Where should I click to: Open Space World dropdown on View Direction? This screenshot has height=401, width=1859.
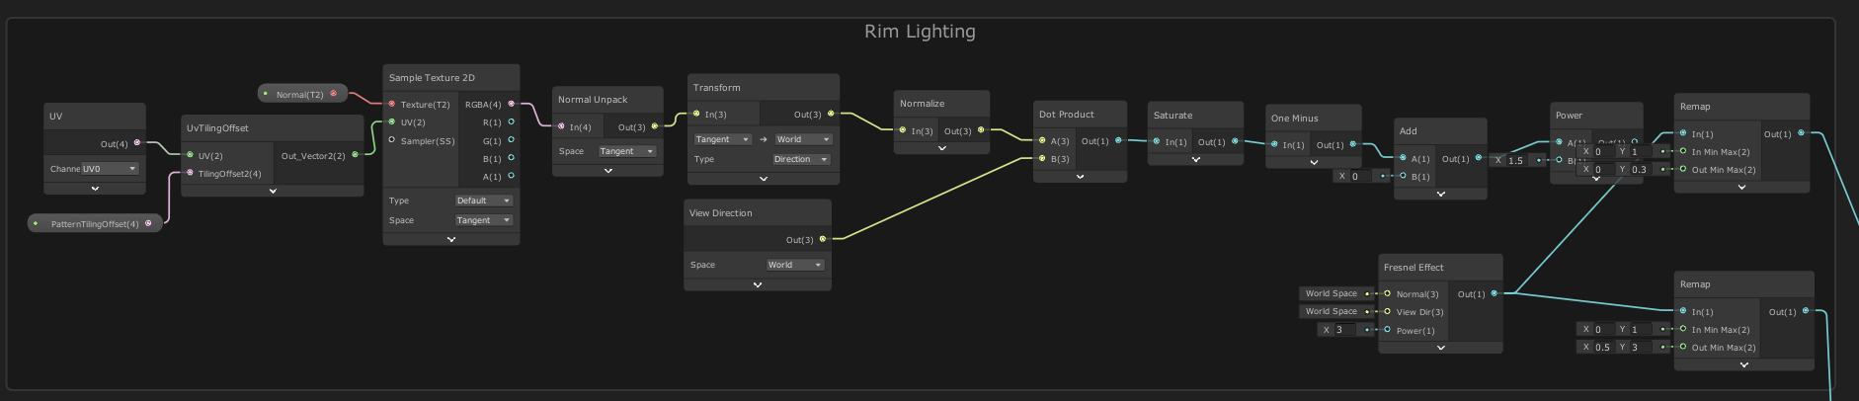coord(795,265)
